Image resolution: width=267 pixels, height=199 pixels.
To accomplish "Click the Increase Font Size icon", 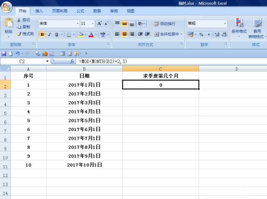I will (x=99, y=24).
